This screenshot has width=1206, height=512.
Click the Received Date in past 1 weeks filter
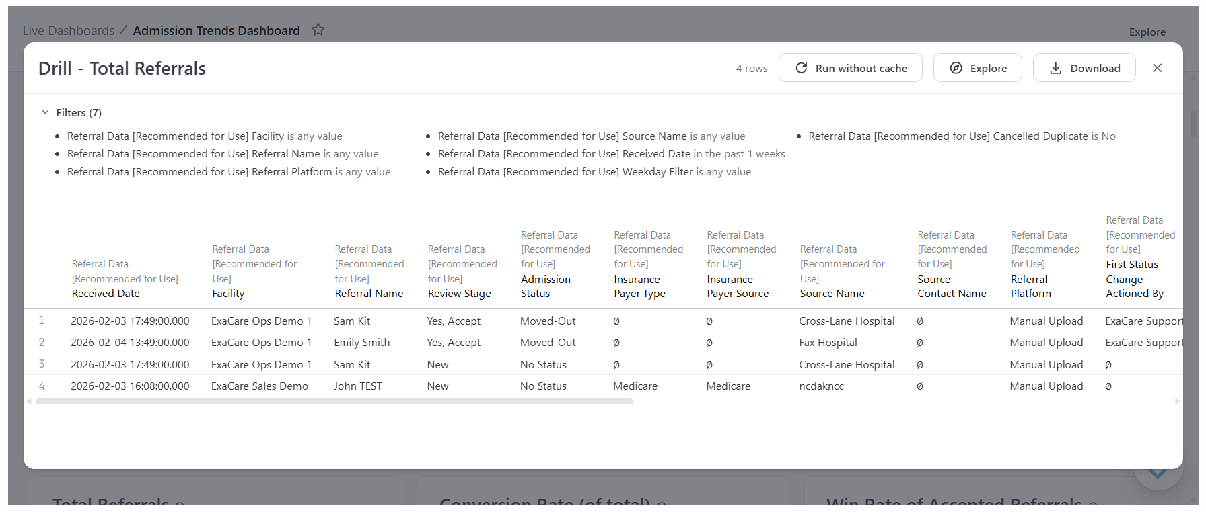coord(611,154)
